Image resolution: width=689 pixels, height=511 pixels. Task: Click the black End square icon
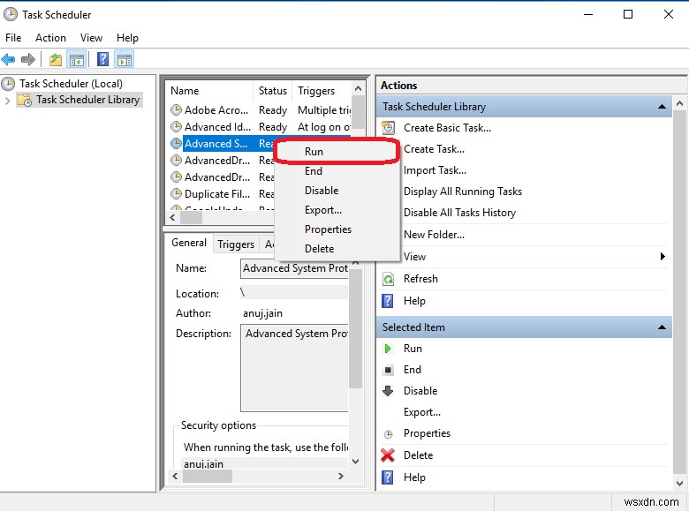click(x=388, y=370)
